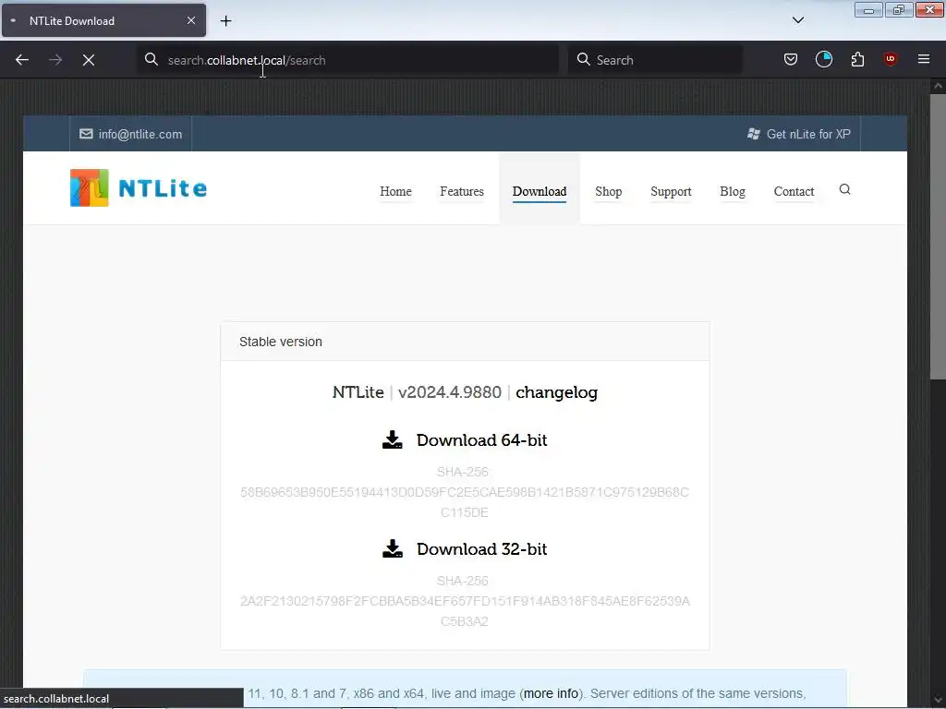
Task: Open the Shop menu item
Action: click(608, 191)
